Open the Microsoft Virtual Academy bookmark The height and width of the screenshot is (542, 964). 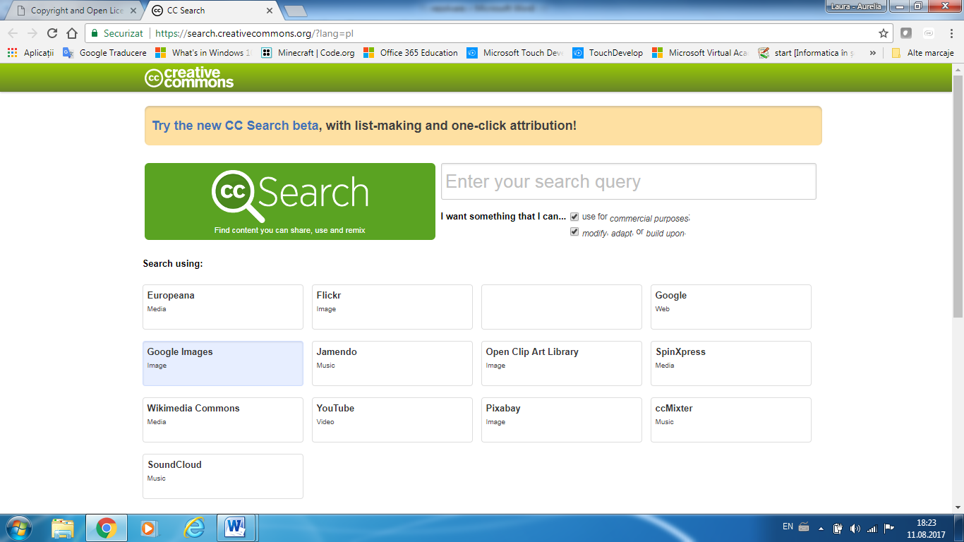[701, 53]
